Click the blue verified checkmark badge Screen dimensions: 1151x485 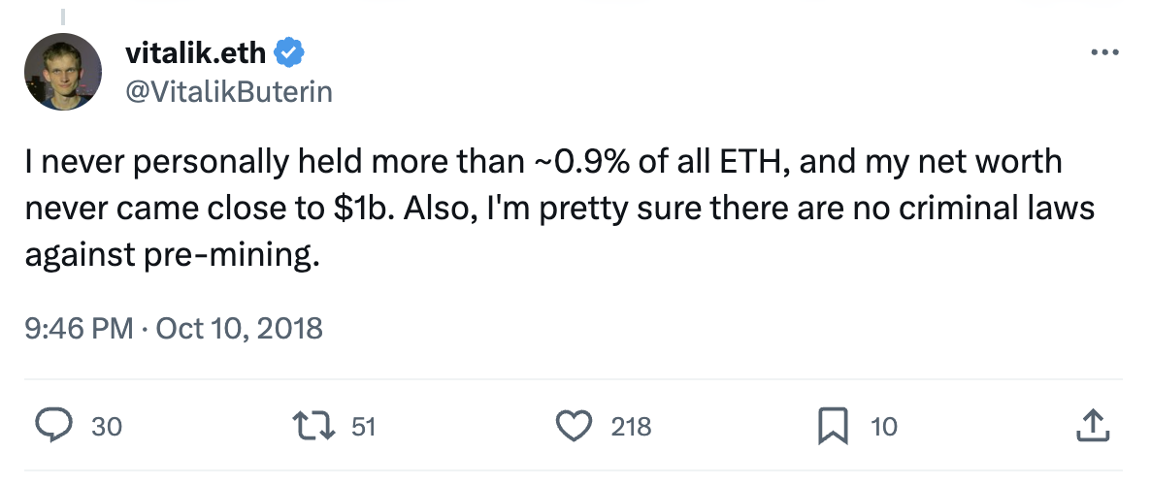[x=289, y=52]
